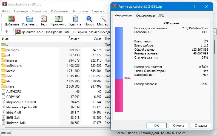Switch to the Информация tab
Image resolution: width=217 pixels, height=136 pixels.
(x=123, y=15)
